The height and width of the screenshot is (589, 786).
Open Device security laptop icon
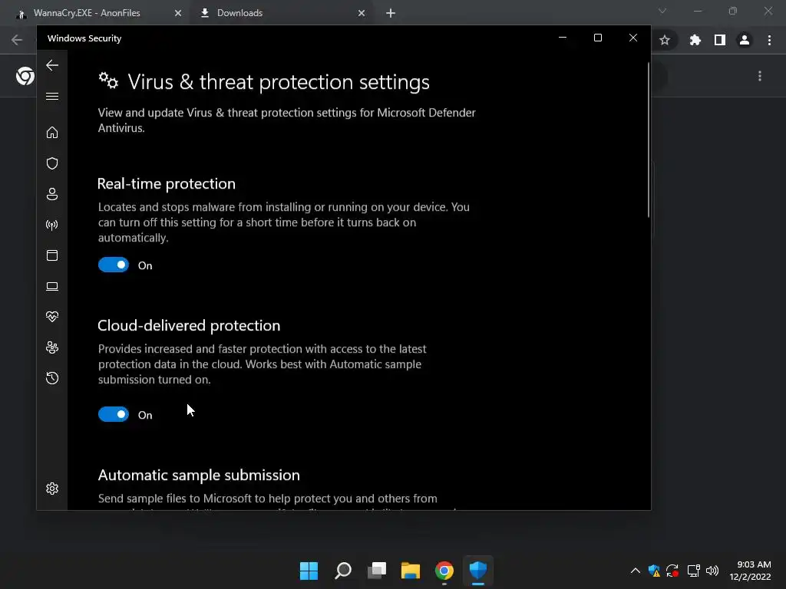[52, 286]
